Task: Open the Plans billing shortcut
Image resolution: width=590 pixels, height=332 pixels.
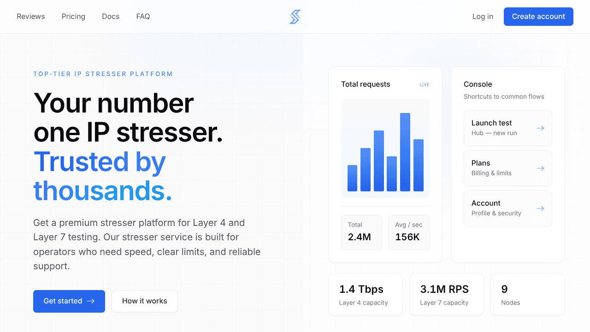Action: pyautogui.click(x=508, y=168)
